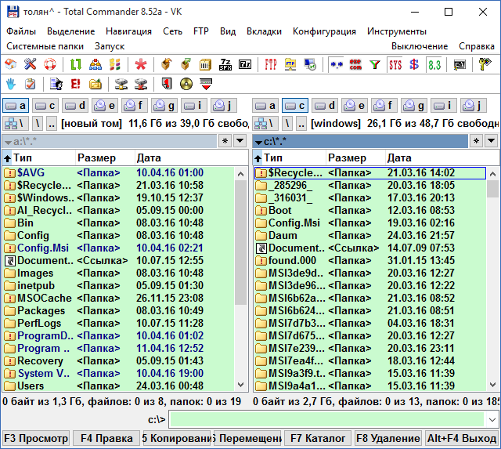
Task: Click the FTP connect toolbar icon
Action: 270,64
